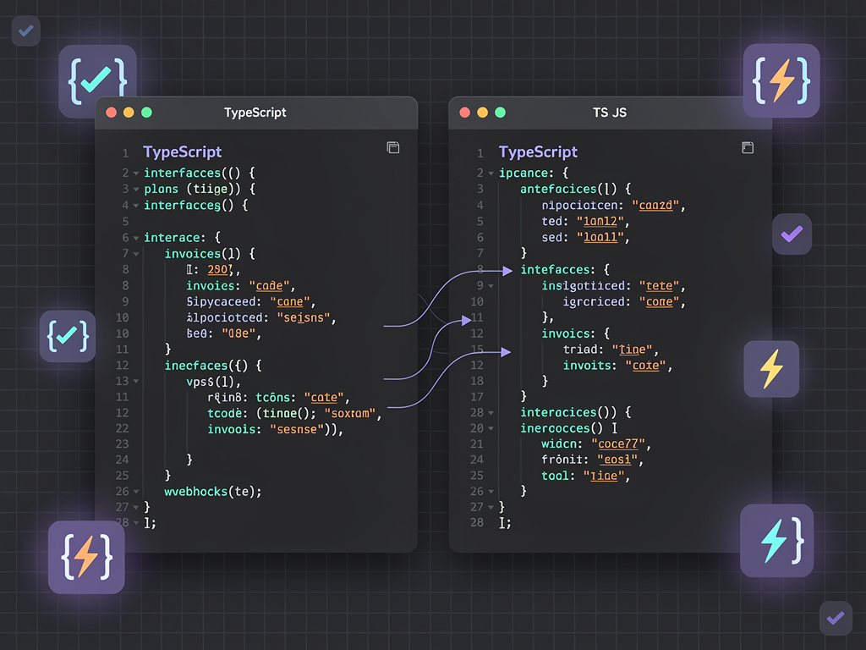Collapse fold arrow at line 26 'wvebhocks(te)'
The width and height of the screenshot is (866, 650).
136,492
